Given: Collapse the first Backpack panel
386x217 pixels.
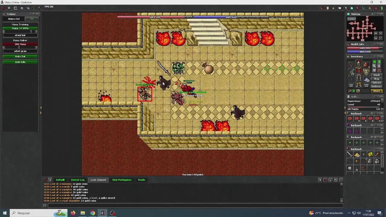Looking at the screenshot, I should click(x=378, y=113).
